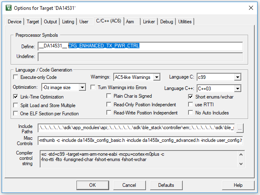
Task: Enable the use RTTI checkbox
Action: tap(191, 105)
